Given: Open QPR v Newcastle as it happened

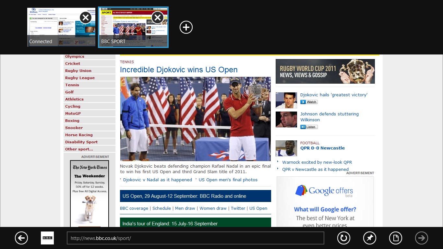Looking at the screenshot, I should [315, 170].
